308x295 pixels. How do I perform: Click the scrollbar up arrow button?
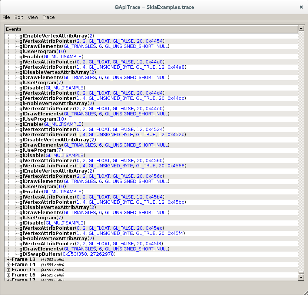tap(301, 28)
